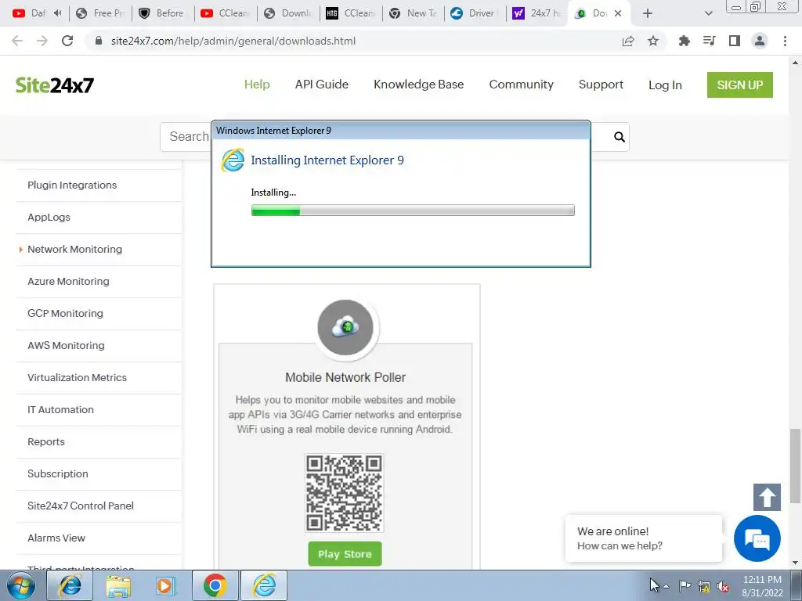Switch to the Before tab

(x=163, y=13)
